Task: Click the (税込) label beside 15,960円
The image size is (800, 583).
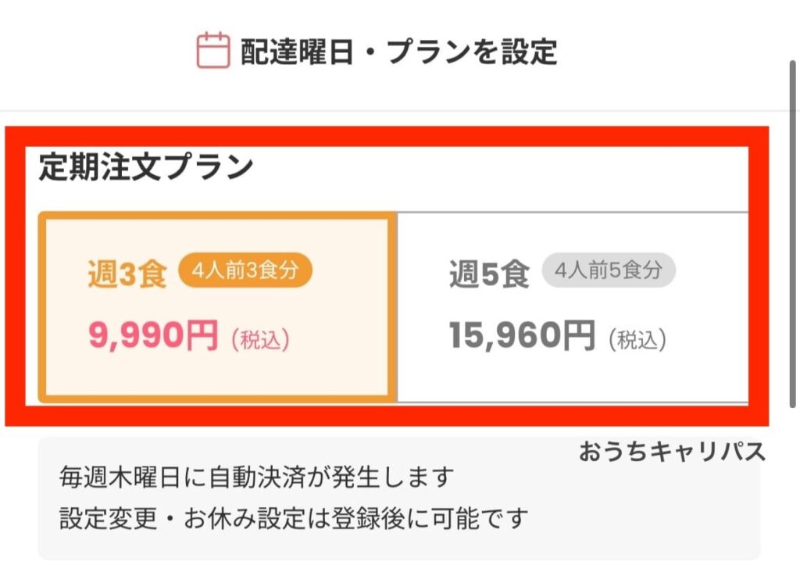Action: [636, 339]
